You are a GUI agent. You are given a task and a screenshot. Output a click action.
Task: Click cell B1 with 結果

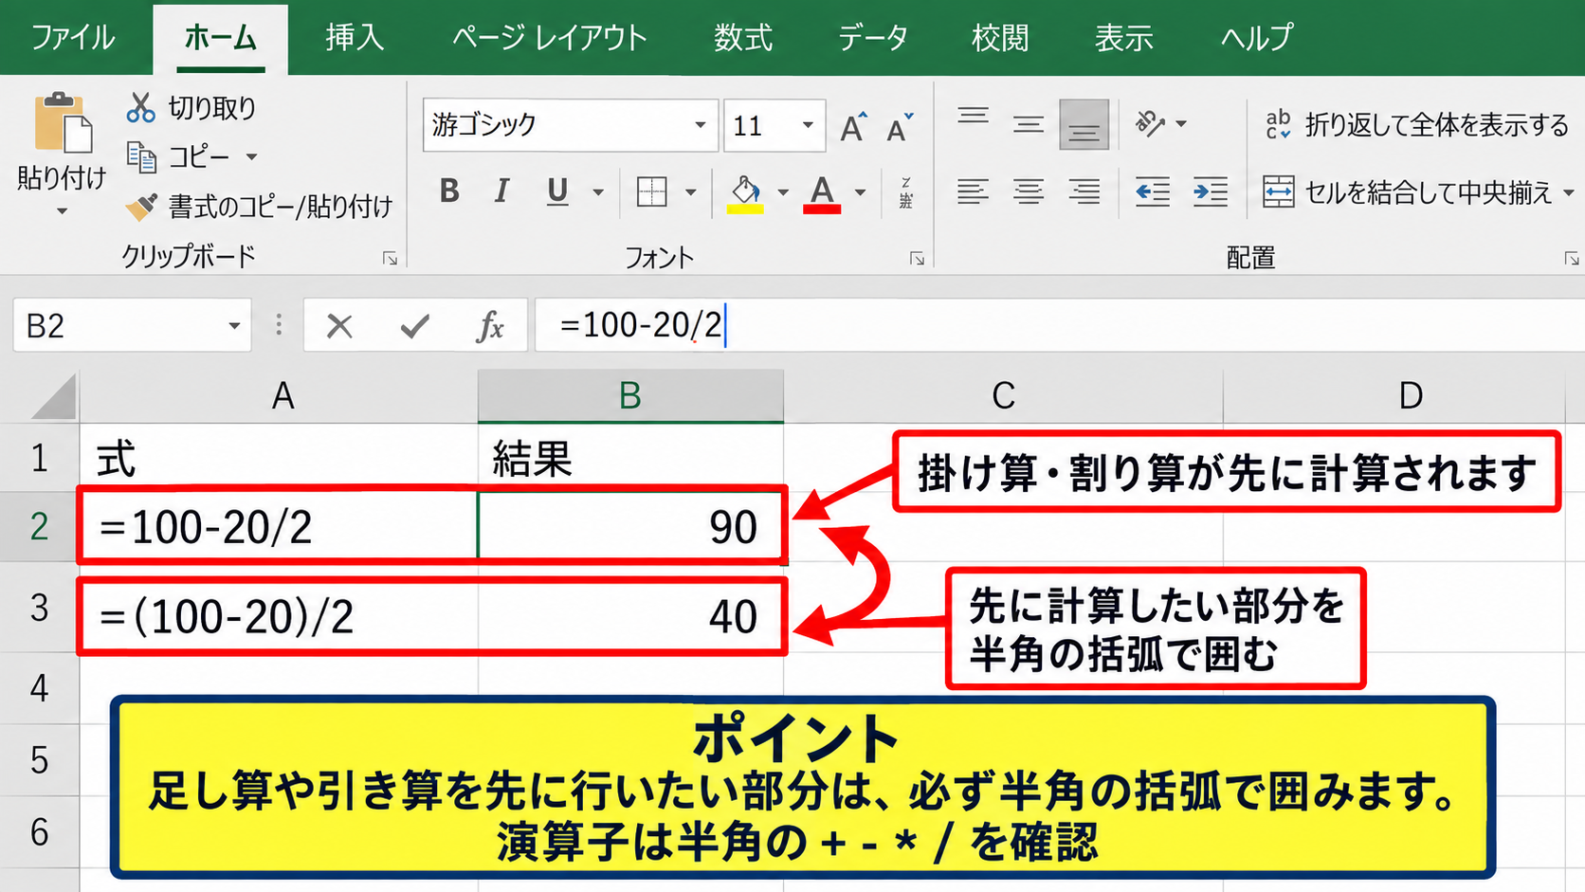(631, 457)
